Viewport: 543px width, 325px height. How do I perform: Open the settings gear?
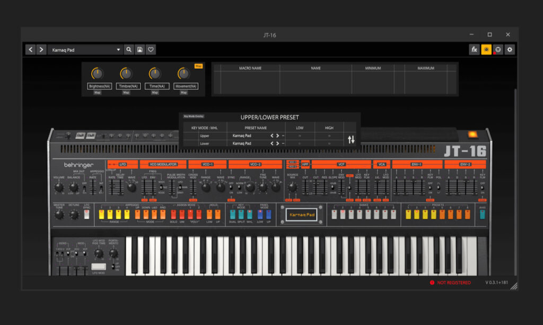tap(510, 49)
